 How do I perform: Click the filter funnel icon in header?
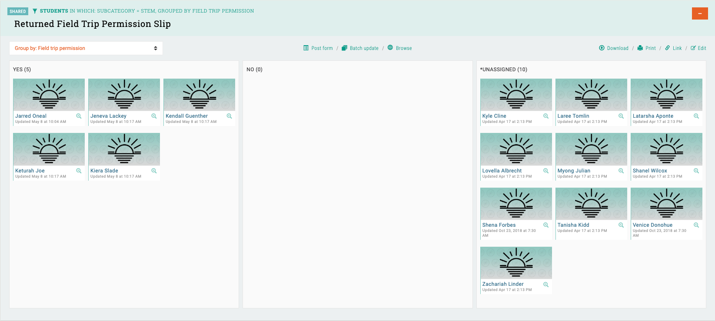click(35, 11)
